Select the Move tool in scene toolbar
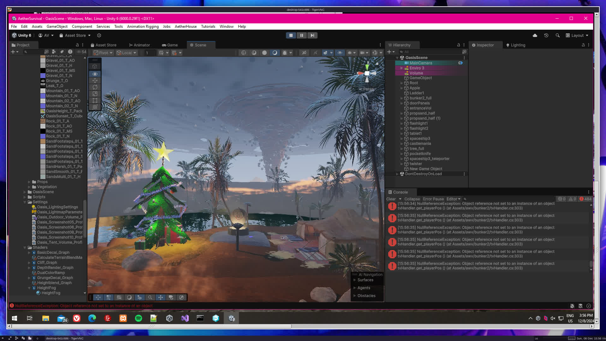Screen dimensions: 606x341 coord(95,81)
